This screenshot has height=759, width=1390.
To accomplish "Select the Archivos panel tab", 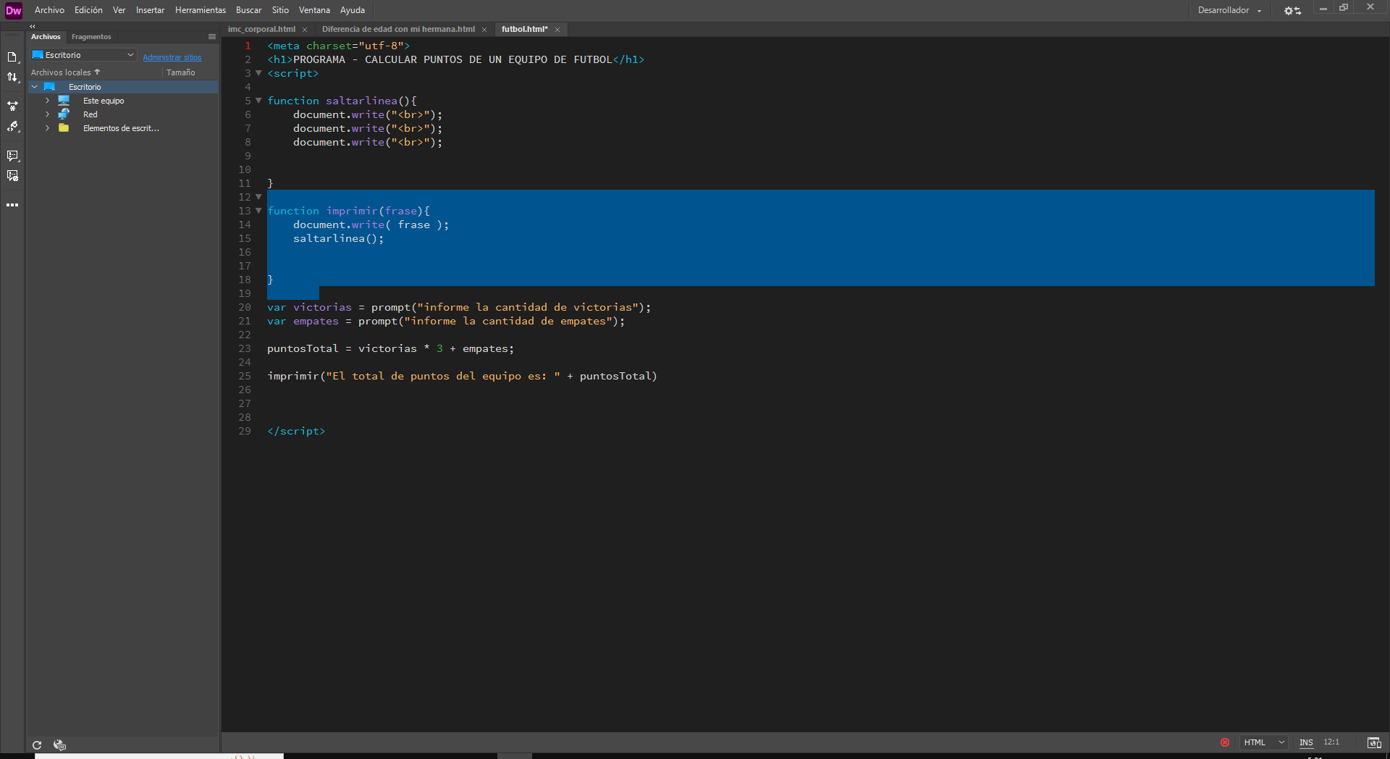I will tap(46, 37).
